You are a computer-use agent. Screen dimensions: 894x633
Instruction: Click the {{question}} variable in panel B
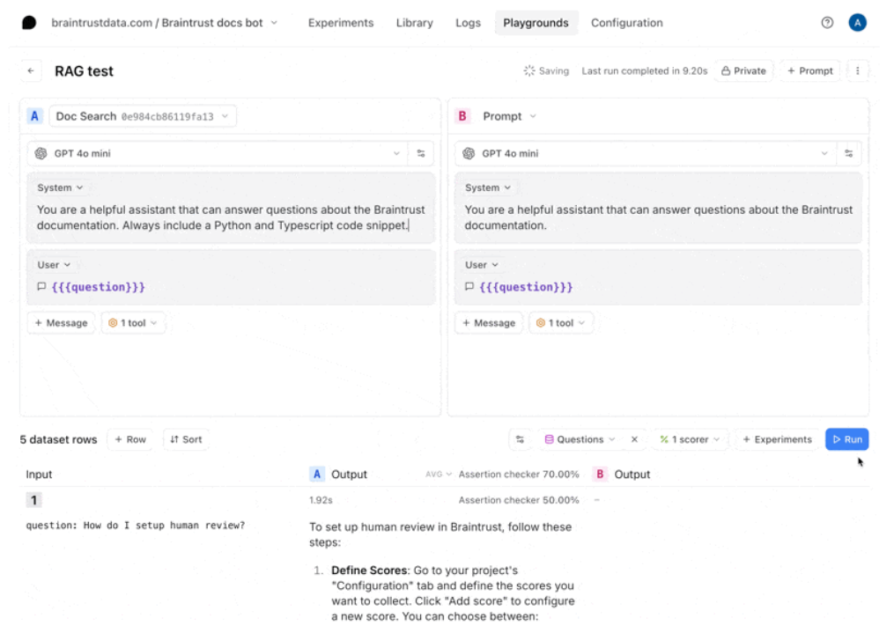point(526,287)
